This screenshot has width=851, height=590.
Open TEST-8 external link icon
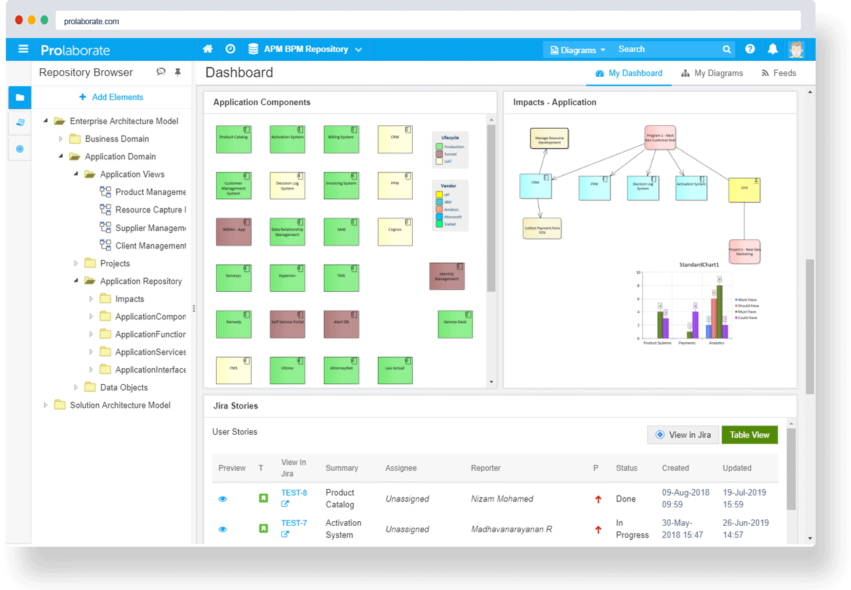(x=285, y=504)
